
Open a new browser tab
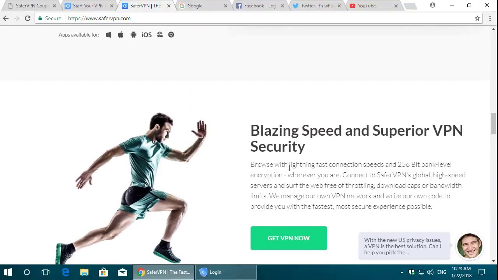[410, 6]
